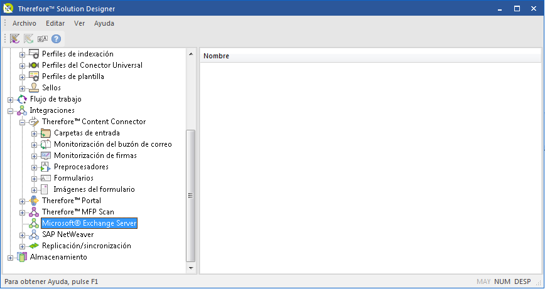545x289 pixels.
Task: Click the Monitorización de firmas icon
Action: 46,155
